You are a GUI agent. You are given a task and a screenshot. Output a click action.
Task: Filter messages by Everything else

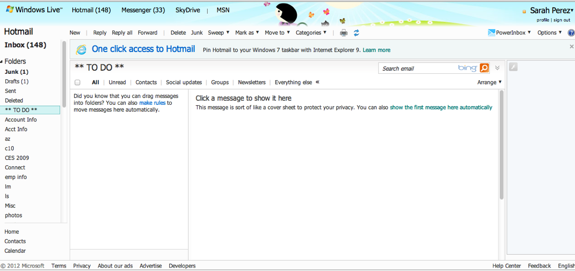[293, 83]
